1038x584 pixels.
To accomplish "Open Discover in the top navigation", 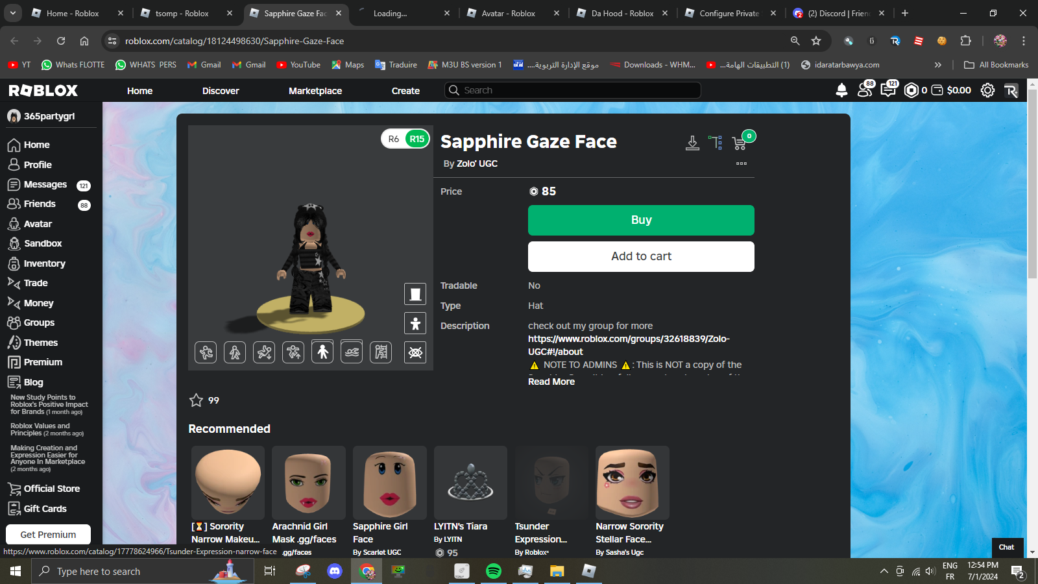I will click(x=221, y=91).
